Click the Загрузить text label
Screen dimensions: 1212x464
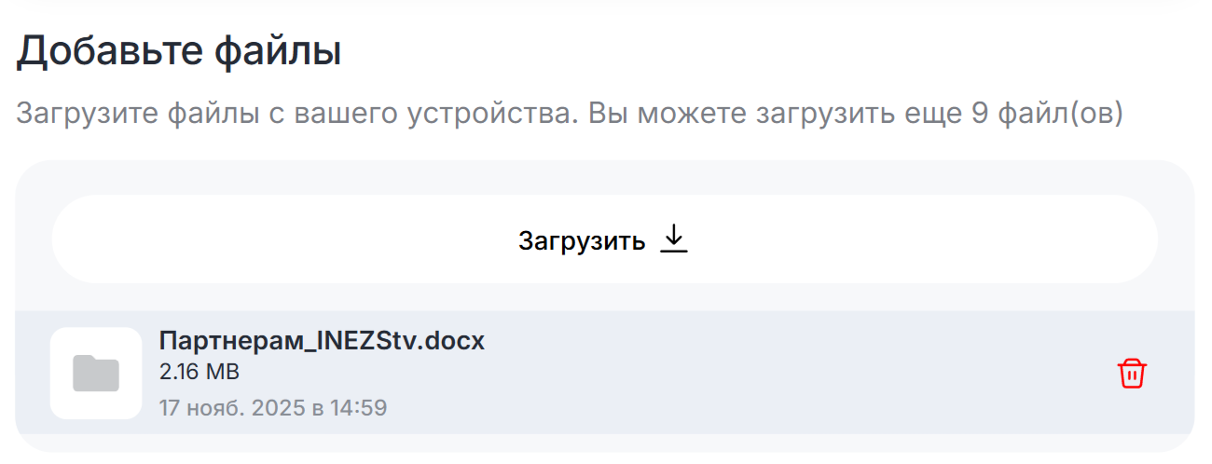click(582, 241)
